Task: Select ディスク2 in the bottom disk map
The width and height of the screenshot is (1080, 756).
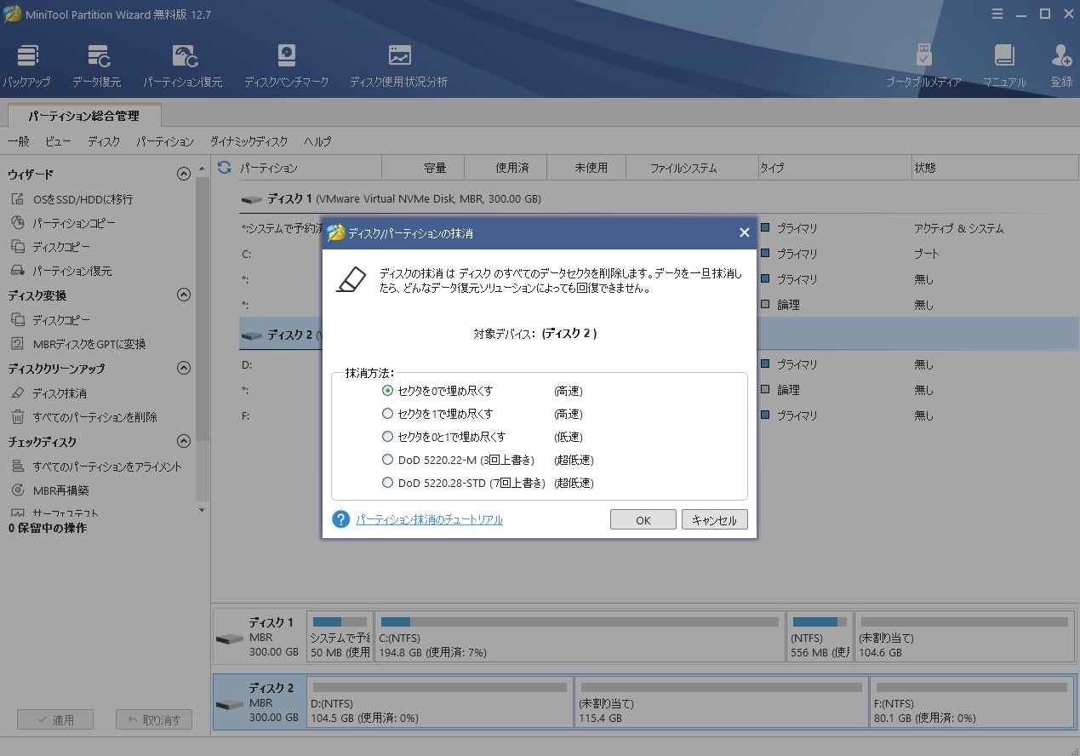Action: pyautogui.click(x=260, y=702)
